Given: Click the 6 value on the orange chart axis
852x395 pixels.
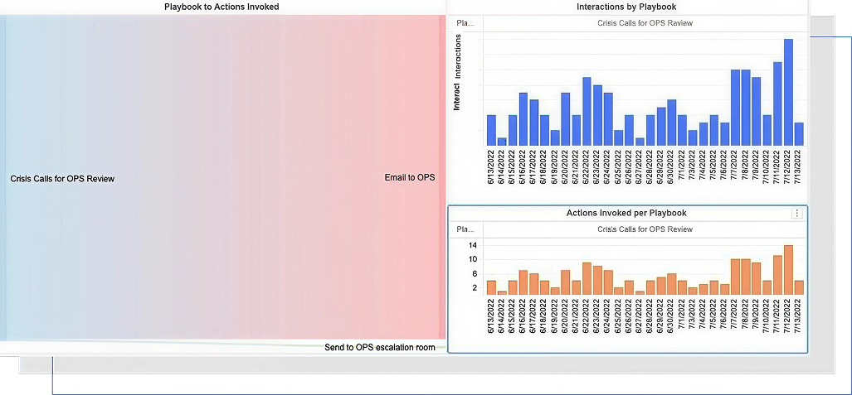Looking at the screenshot, I should coord(475,274).
